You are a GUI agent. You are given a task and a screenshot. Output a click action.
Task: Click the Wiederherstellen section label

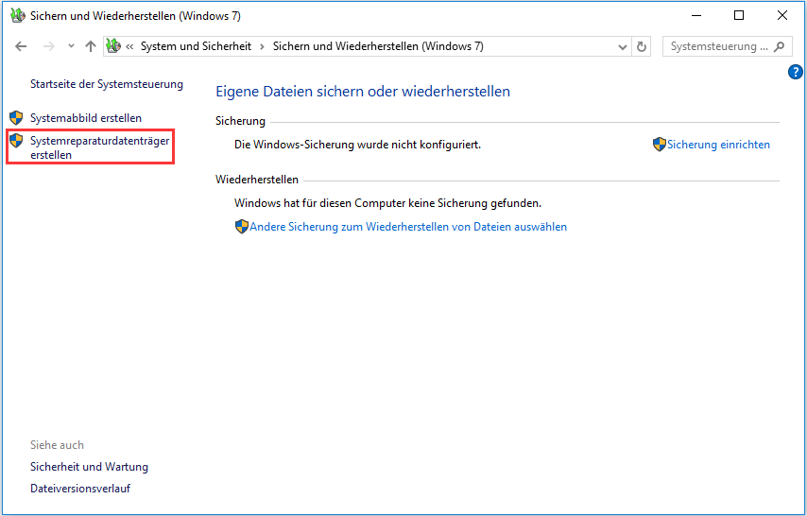257,180
